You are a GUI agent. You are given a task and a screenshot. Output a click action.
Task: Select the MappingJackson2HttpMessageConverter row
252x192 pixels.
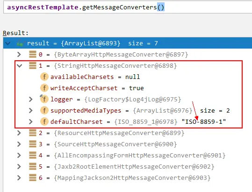coord(128,178)
